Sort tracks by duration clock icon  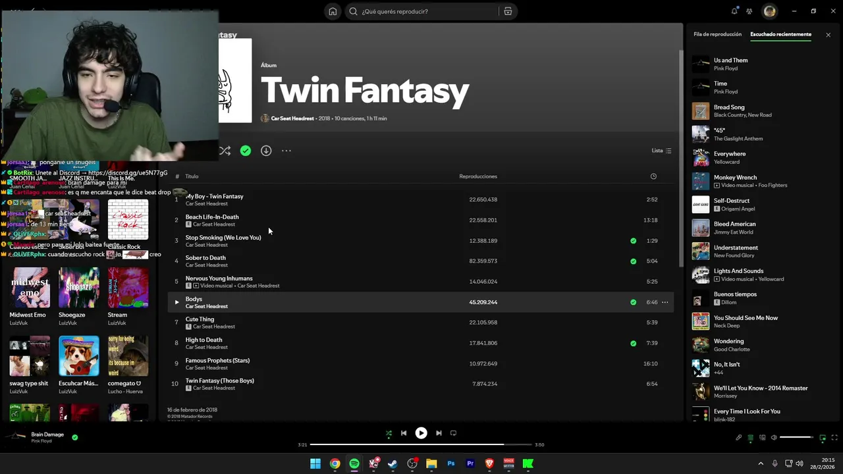coord(653,176)
